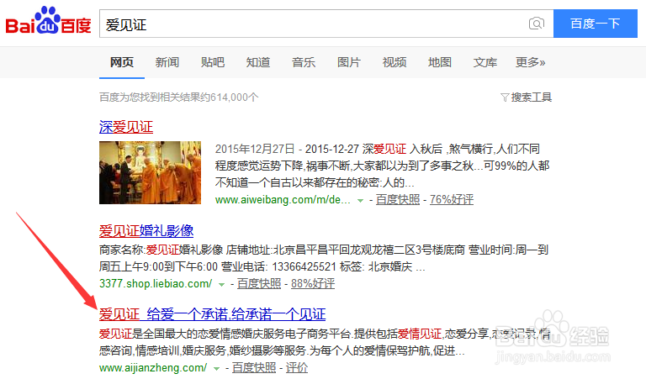Switch to 音乐 tab
This screenshot has width=646, height=379.
click(304, 62)
